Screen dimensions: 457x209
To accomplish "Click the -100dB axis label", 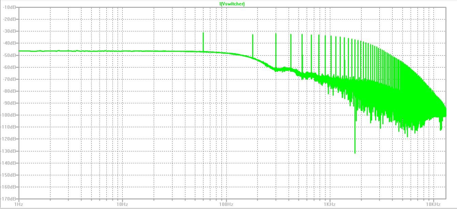I will click(x=8, y=115).
